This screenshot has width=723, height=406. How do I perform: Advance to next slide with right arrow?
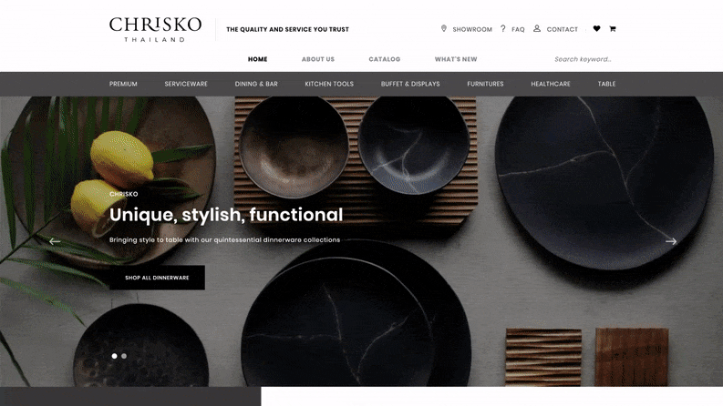pos(671,241)
